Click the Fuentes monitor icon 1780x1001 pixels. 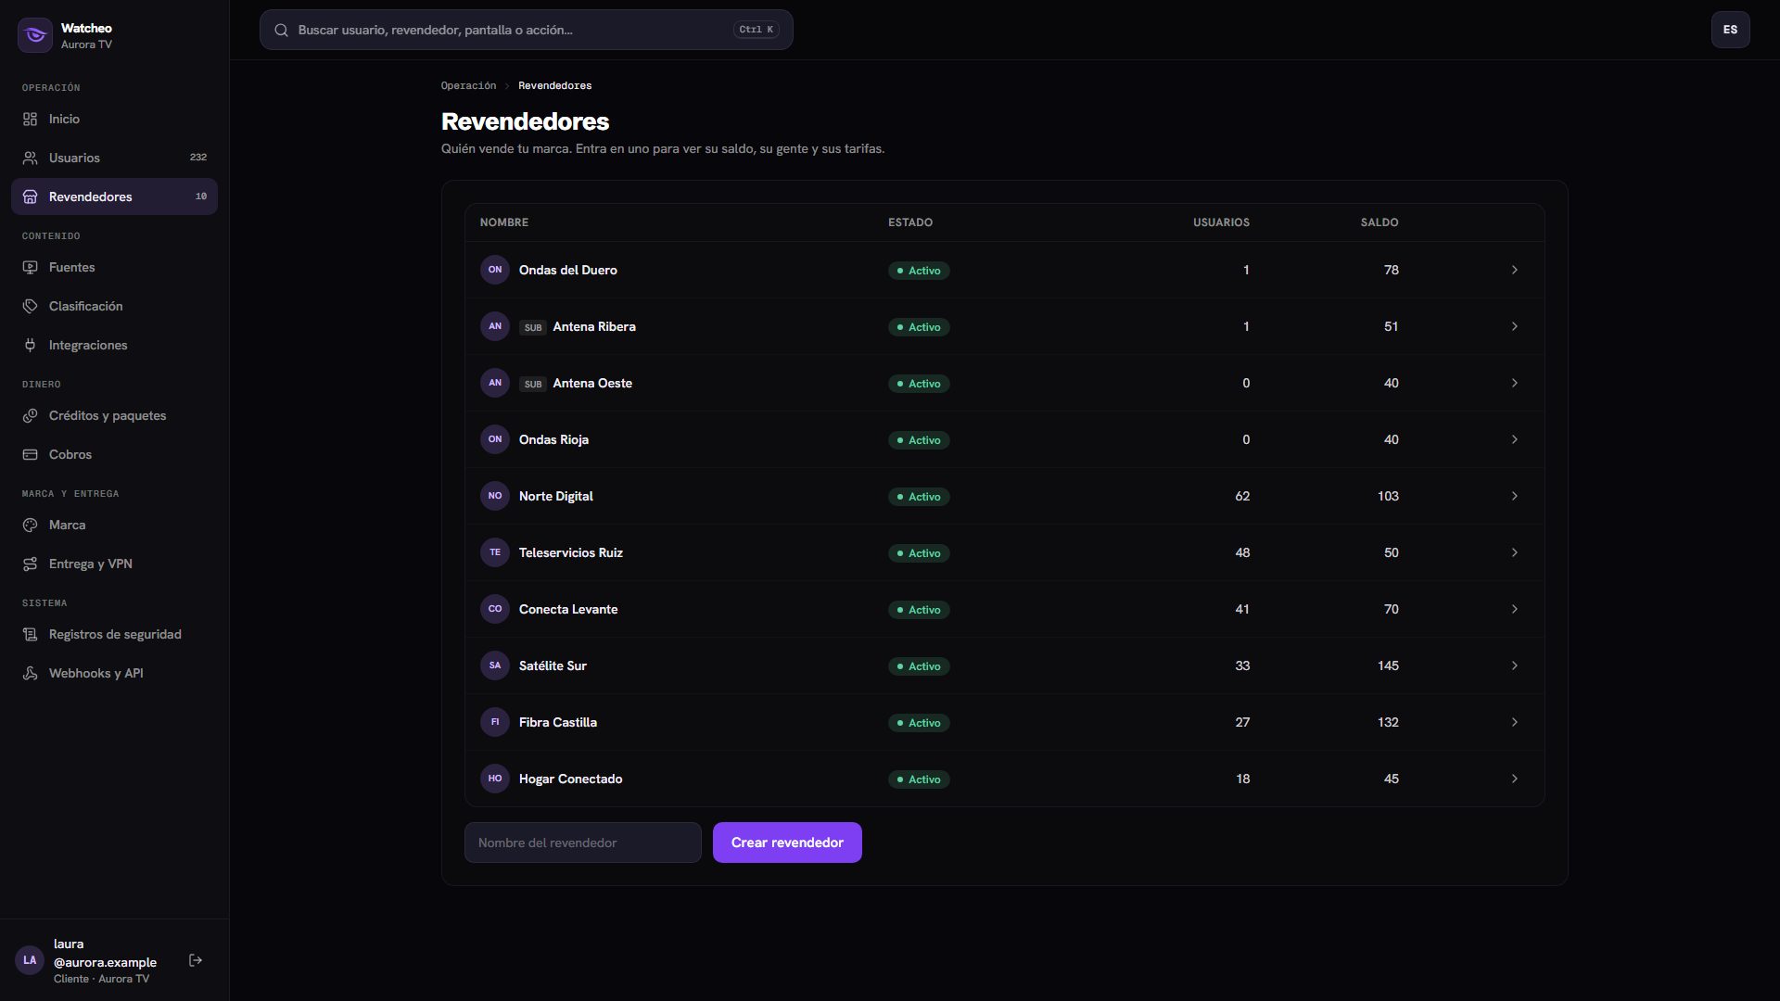coord(30,268)
